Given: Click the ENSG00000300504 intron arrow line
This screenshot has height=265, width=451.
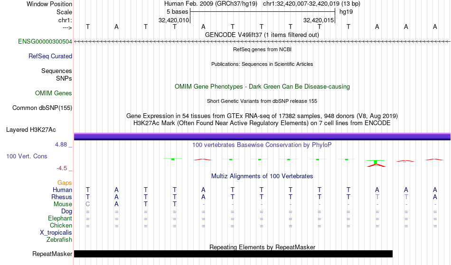Looking at the screenshot, I should coord(262,42).
